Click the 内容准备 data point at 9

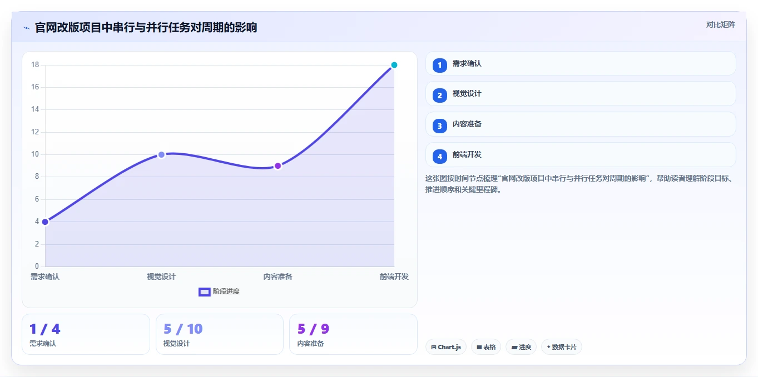point(278,166)
